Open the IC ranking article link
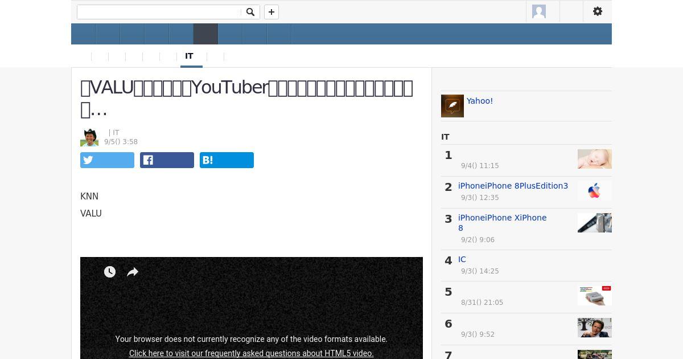 click(462, 259)
